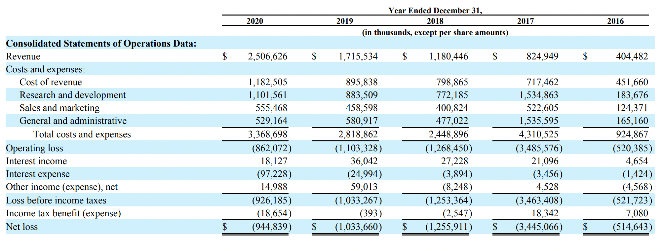Click the 'Operating loss' row label
This screenshot has height=251, width=661.
tap(34, 148)
